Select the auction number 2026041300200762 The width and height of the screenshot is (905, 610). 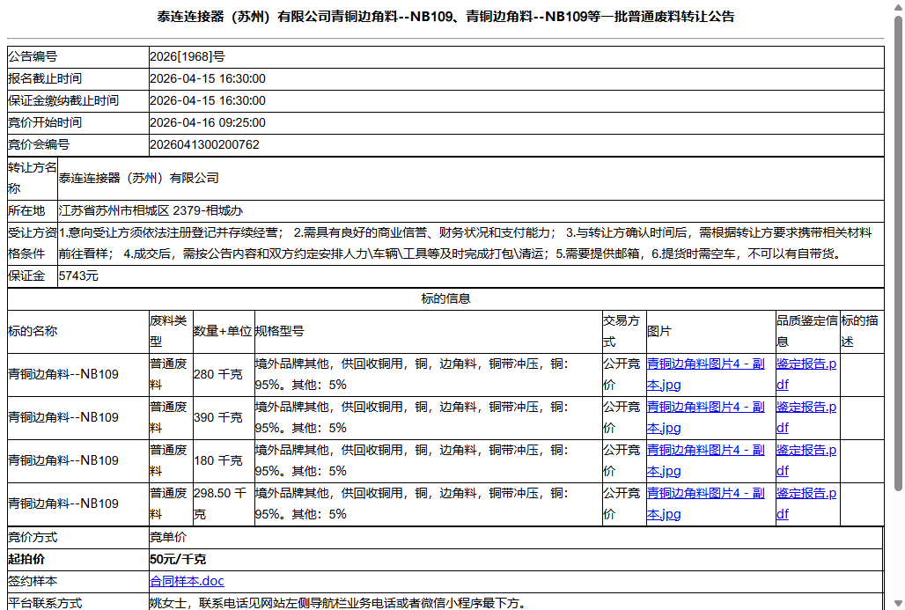[x=204, y=144]
